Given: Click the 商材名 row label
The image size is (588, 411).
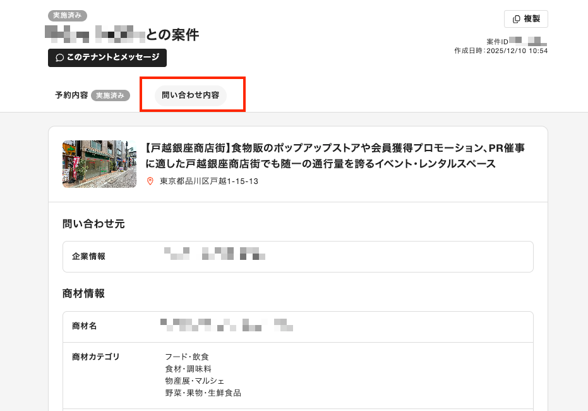Looking at the screenshot, I should (84, 326).
